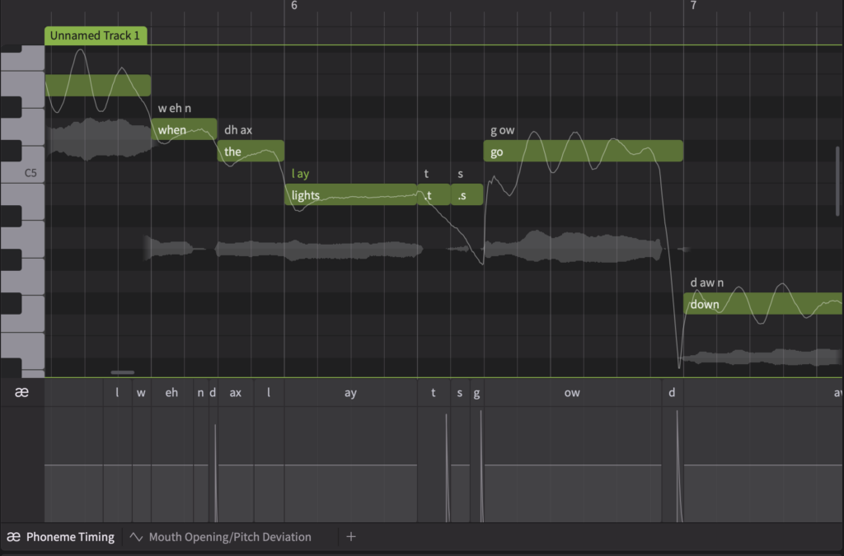Click the æ phoneme icon left of the timing lane
This screenshot has height=556, width=844.
(22, 393)
